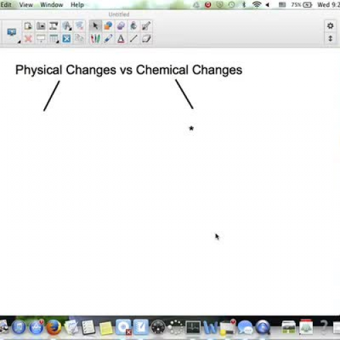Open Firefox from the Dock
Viewport: 340px width, 340px height.
tap(54, 327)
